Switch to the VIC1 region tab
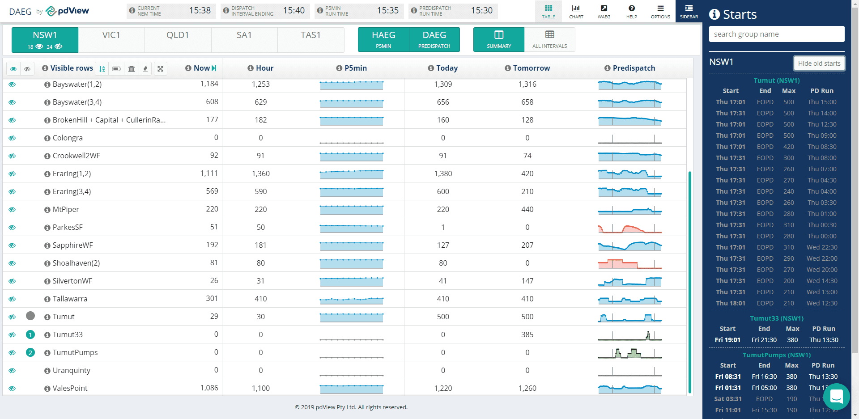Viewport: 859px width, 419px height. coord(111,39)
